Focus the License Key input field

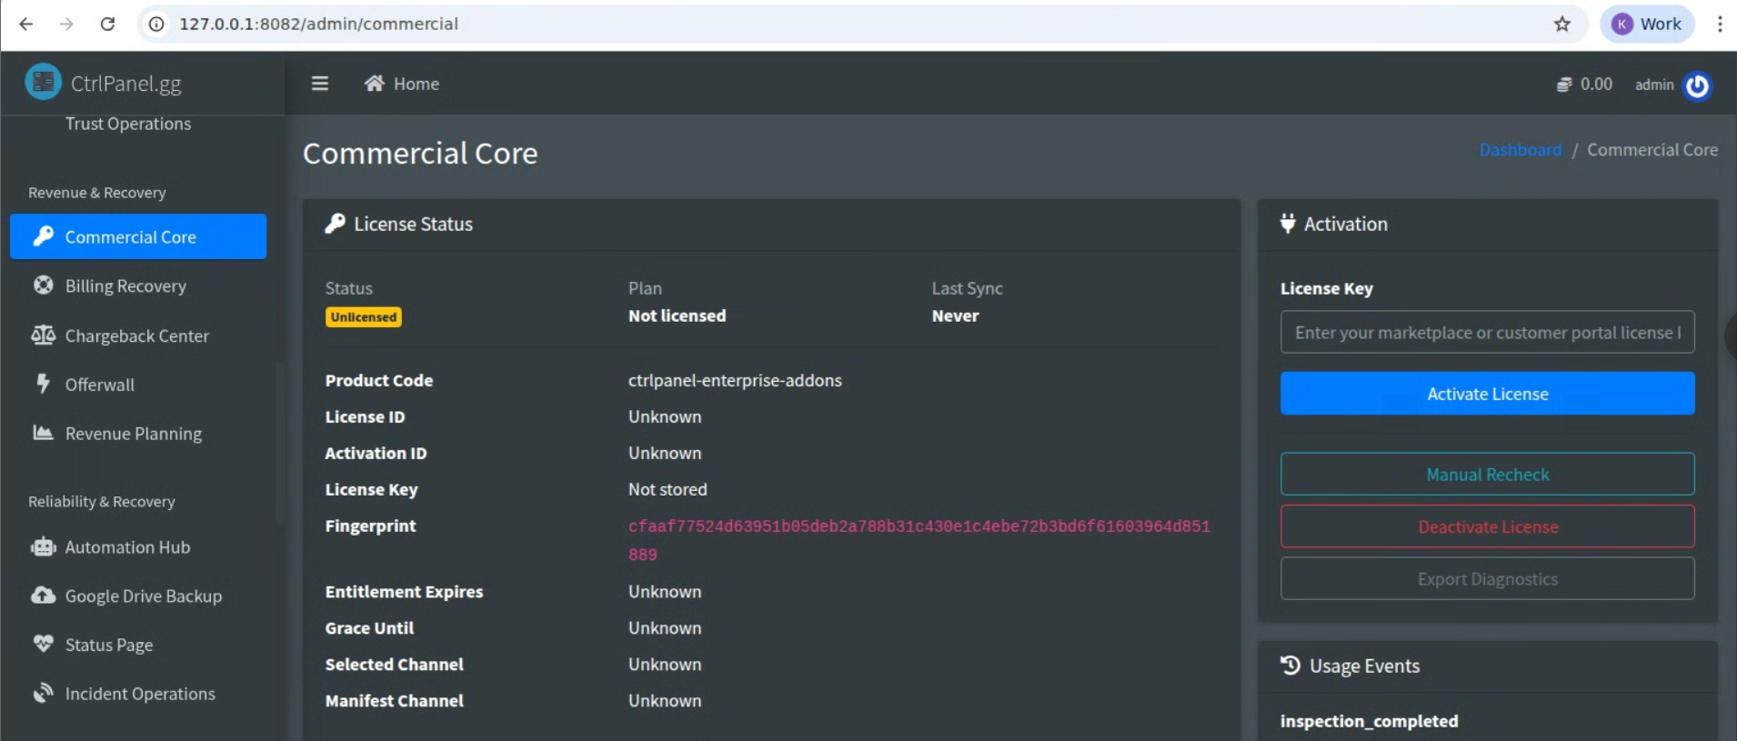[x=1487, y=333]
